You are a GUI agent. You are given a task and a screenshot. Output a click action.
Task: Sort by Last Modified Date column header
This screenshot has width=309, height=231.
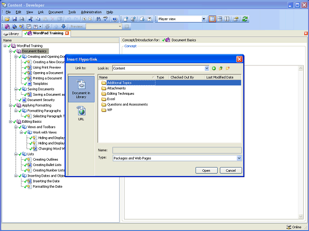(223, 77)
